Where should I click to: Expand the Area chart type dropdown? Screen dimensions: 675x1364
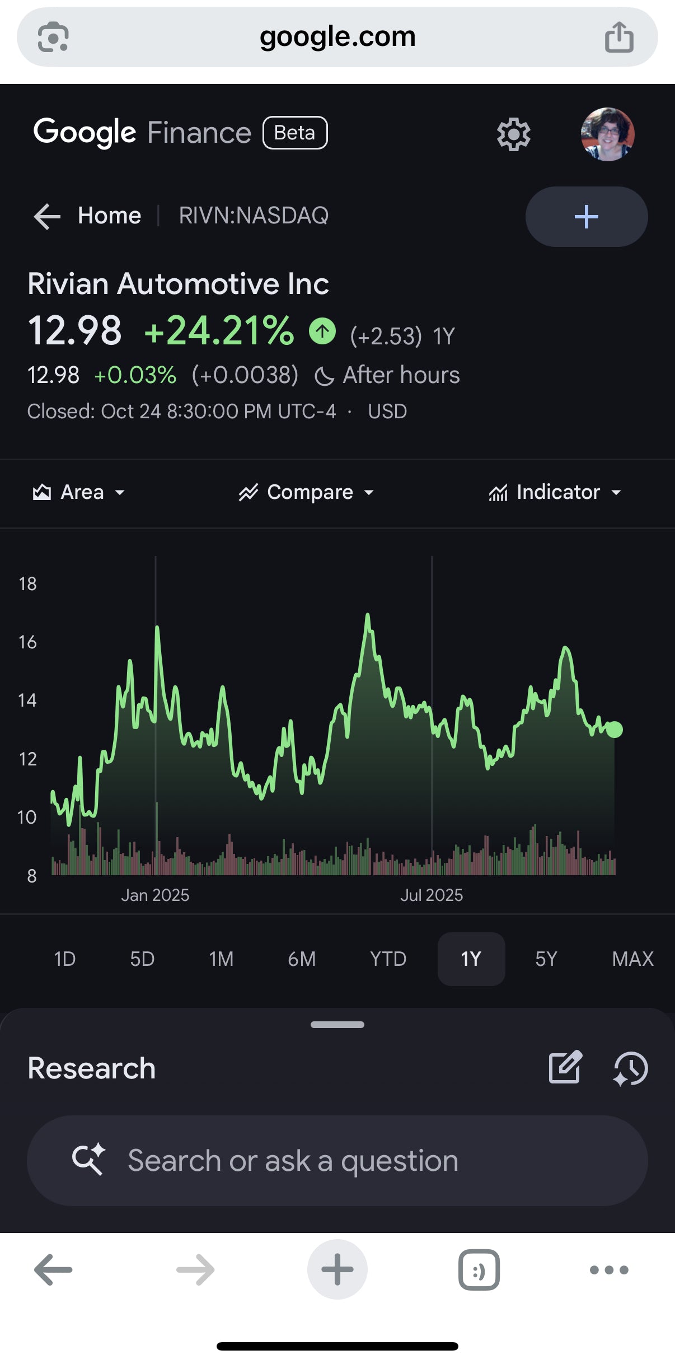(x=79, y=492)
